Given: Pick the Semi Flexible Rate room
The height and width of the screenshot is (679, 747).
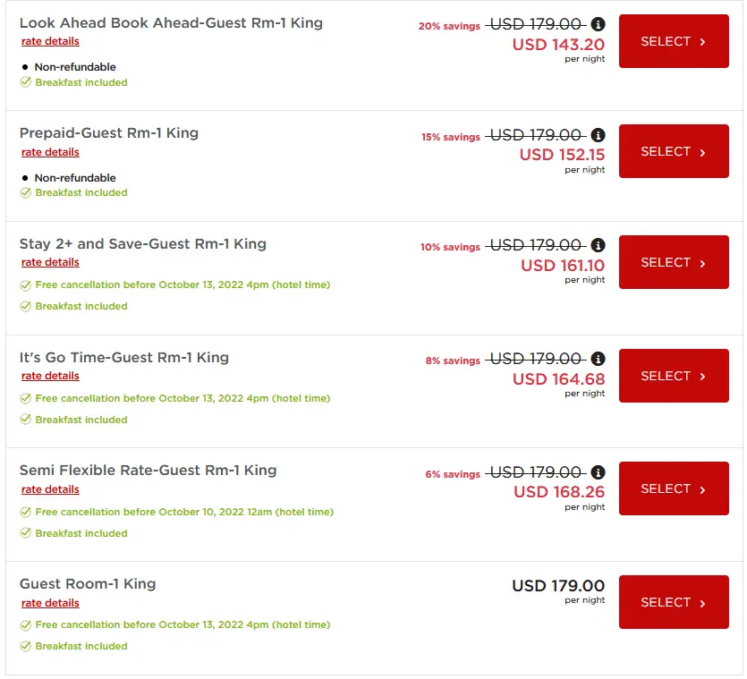Looking at the screenshot, I should coord(673,488).
